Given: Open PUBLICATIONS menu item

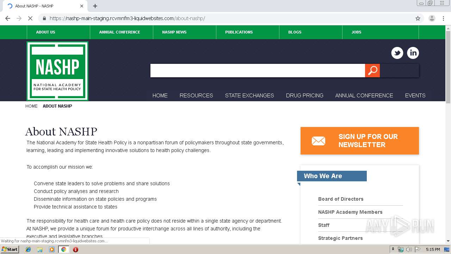Looking at the screenshot, I should point(239,32).
